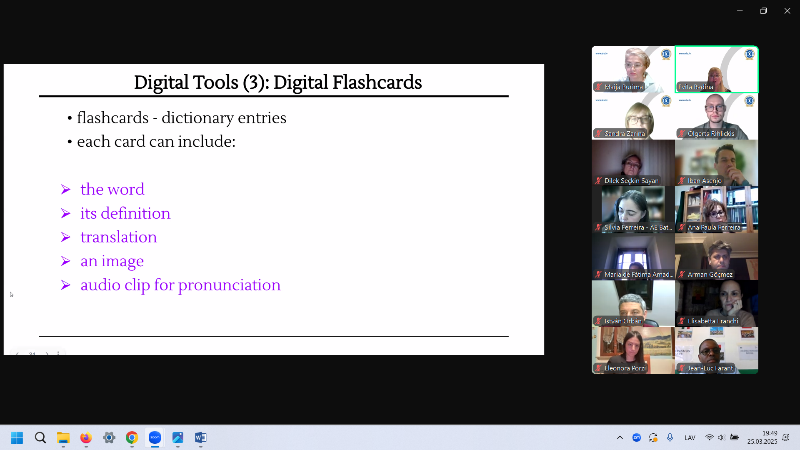Click the microphone tray icon
The height and width of the screenshot is (450, 800).
(x=670, y=437)
